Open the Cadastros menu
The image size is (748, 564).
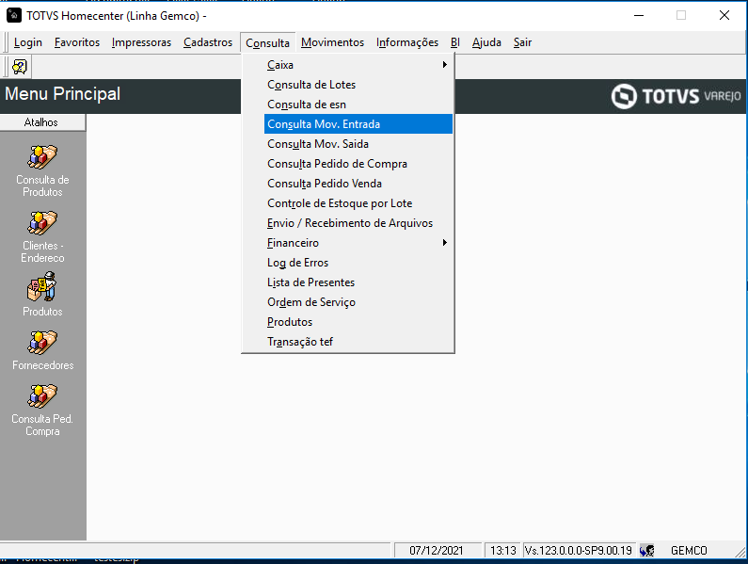[x=208, y=42]
